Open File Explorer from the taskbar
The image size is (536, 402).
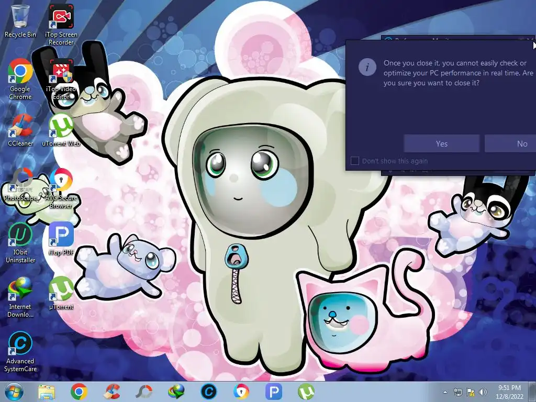(47, 392)
